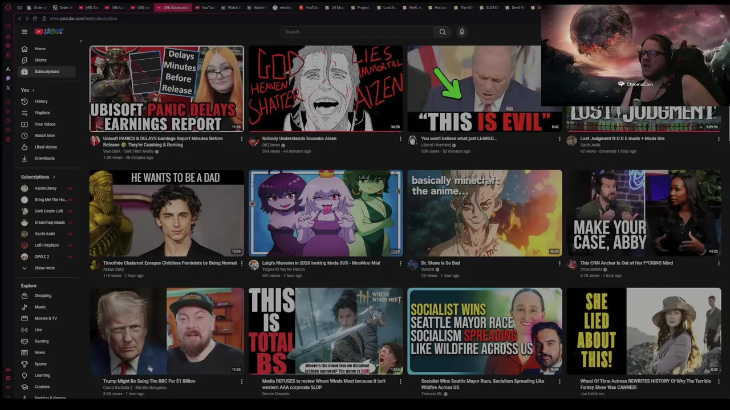The width and height of the screenshot is (730, 410).
Task: Open Opera sidebar extensions cube icon
Action: (x=8, y=130)
